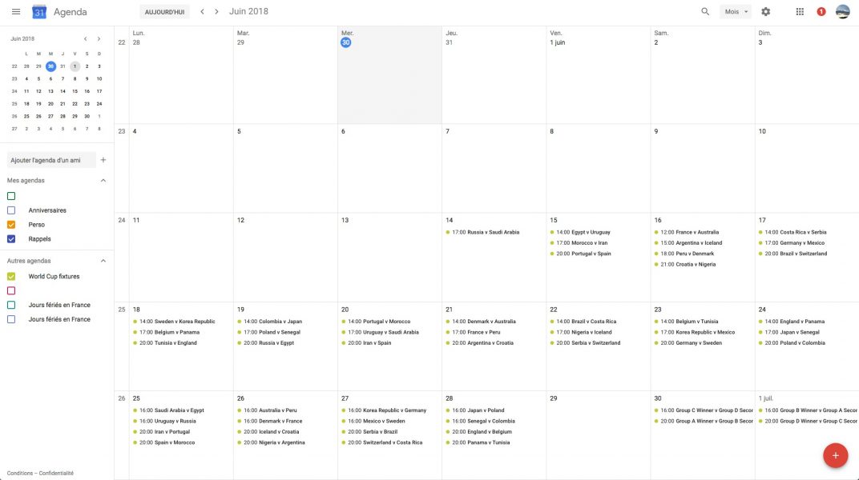The height and width of the screenshot is (480, 859).
Task: Open the Argentina v Croatia event
Action: (x=479, y=343)
